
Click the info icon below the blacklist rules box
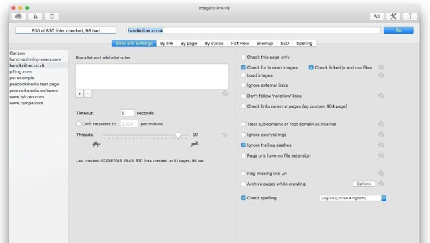(225, 93)
